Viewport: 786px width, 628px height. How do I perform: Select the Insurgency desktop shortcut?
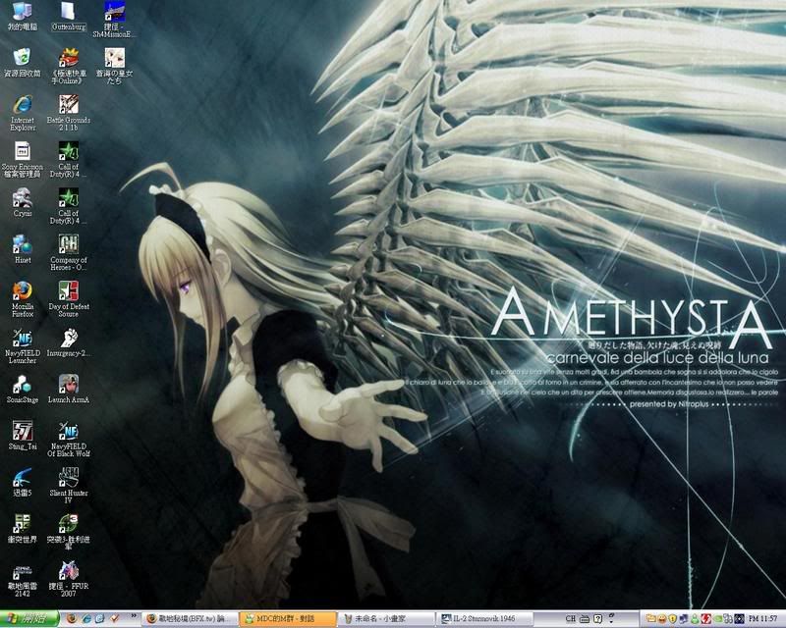pyautogui.click(x=69, y=337)
